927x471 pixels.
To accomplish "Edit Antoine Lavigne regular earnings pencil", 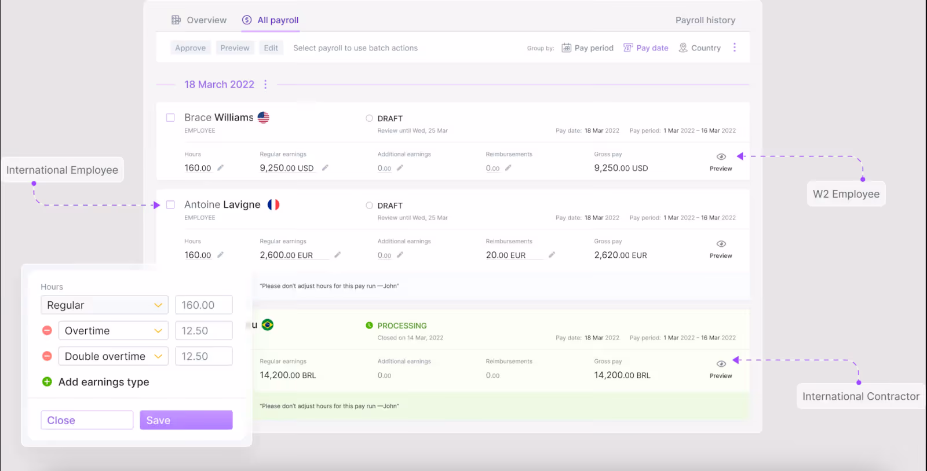I will coord(337,255).
